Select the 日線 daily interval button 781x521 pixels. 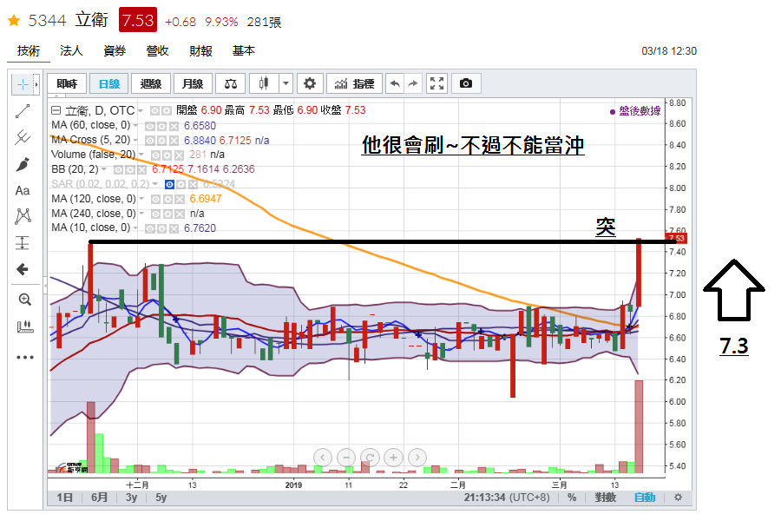coord(109,83)
